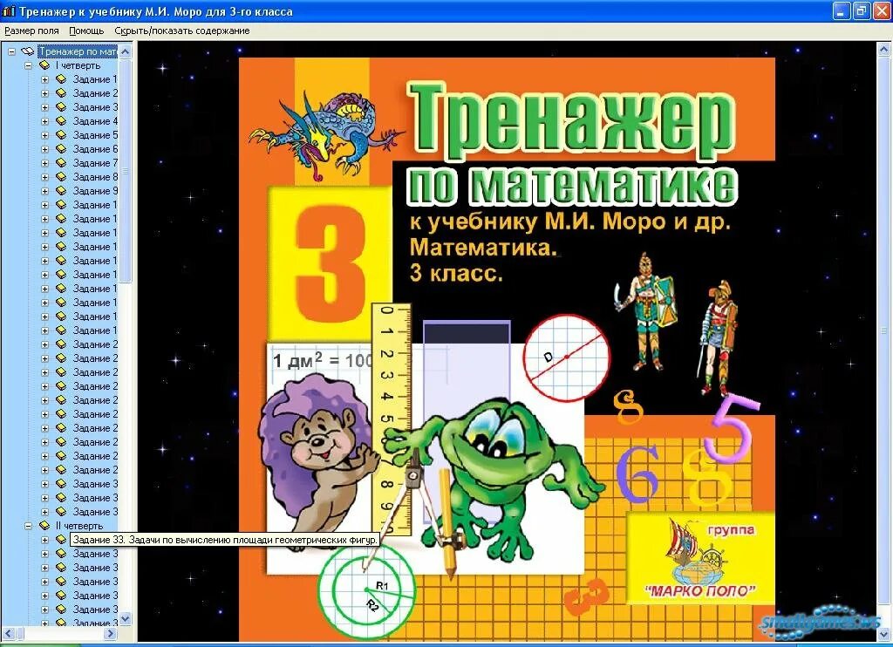Select the Задание 5 row

point(95,135)
